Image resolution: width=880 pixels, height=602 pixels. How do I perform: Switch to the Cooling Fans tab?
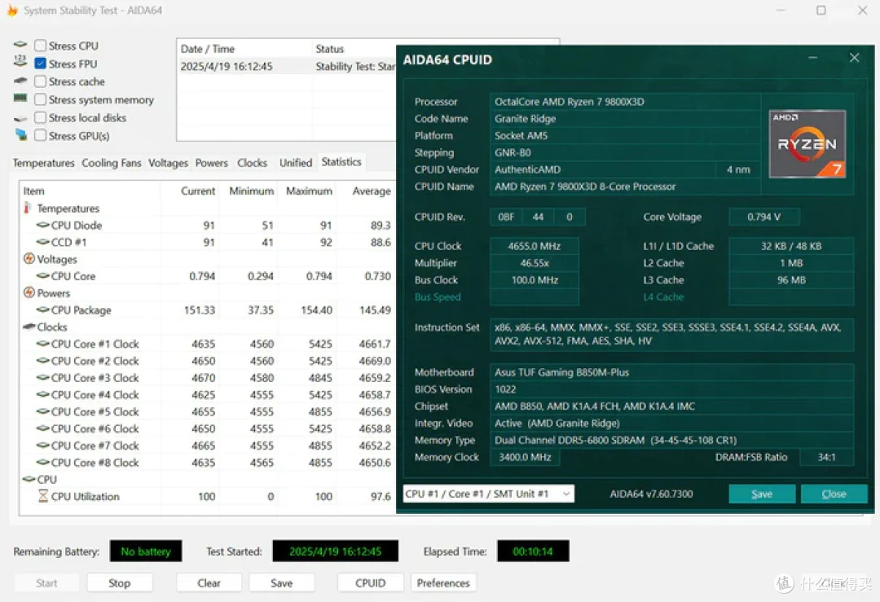click(x=111, y=163)
